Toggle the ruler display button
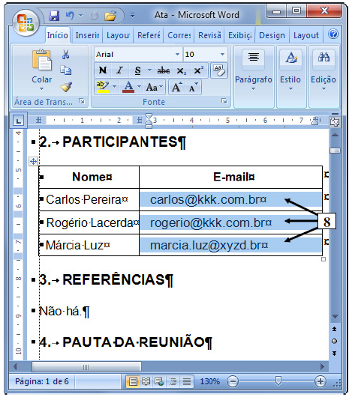Image resolution: width=352 pixels, height=397 pixels. pyautogui.click(x=335, y=122)
